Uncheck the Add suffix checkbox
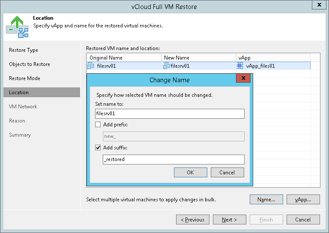329x233 pixels. (x=98, y=148)
